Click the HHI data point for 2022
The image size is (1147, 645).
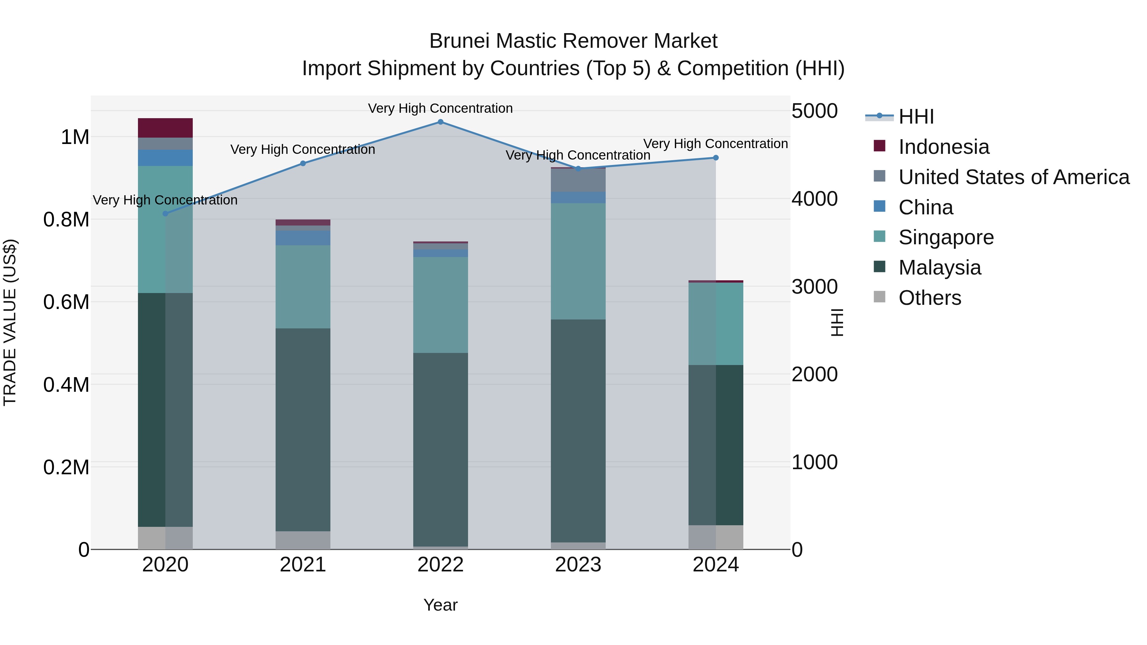(x=441, y=122)
